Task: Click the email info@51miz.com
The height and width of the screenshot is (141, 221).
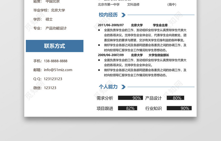Action: pos(58,70)
